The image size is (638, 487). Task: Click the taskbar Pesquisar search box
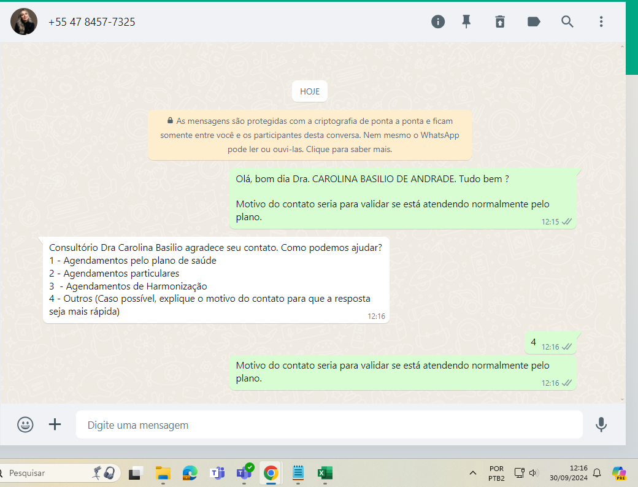click(x=60, y=473)
